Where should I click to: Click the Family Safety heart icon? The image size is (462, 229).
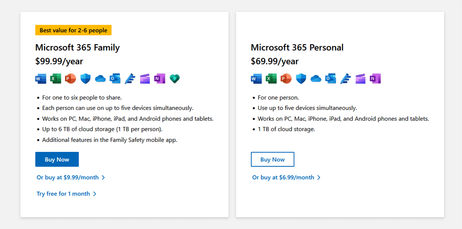pyautogui.click(x=175, y=79)
